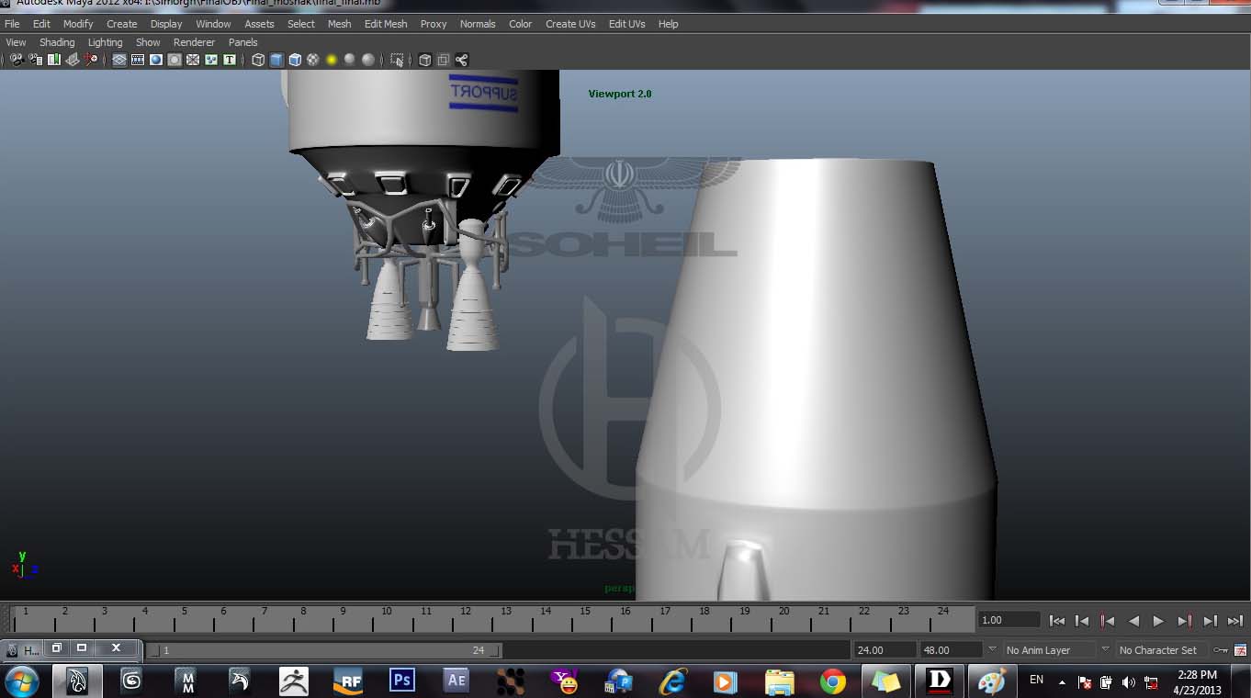Expand the panel Lighting menu
The width and height of the screenshot is (1251, 698).
tap(105, 42)
